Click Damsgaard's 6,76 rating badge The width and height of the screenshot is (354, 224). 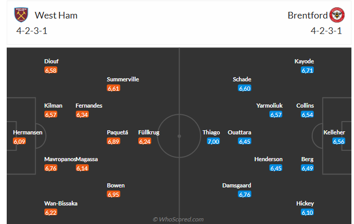[245, 194]
